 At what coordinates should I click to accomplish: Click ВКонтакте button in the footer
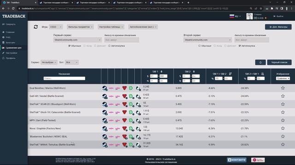click(236, 160)
